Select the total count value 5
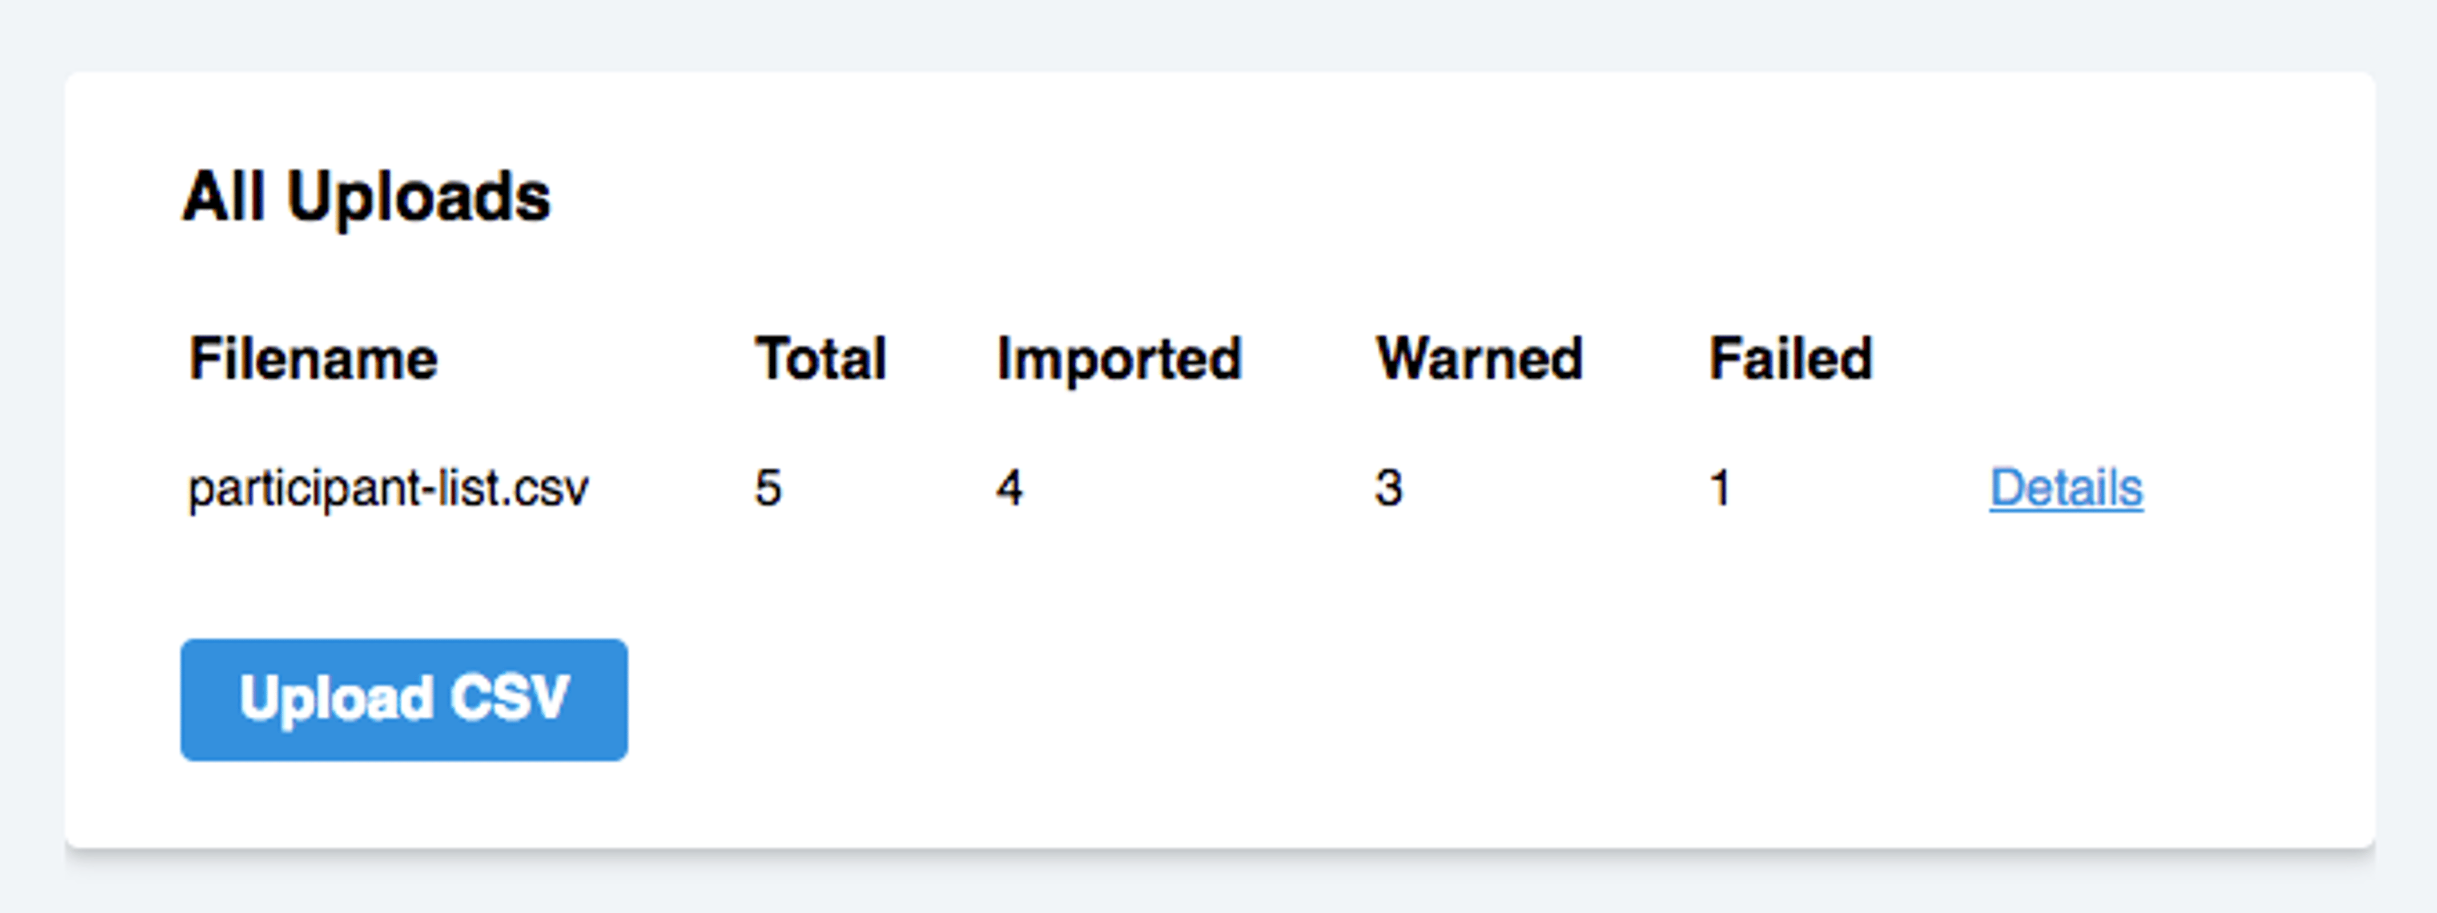 click(x=768, y=488)
